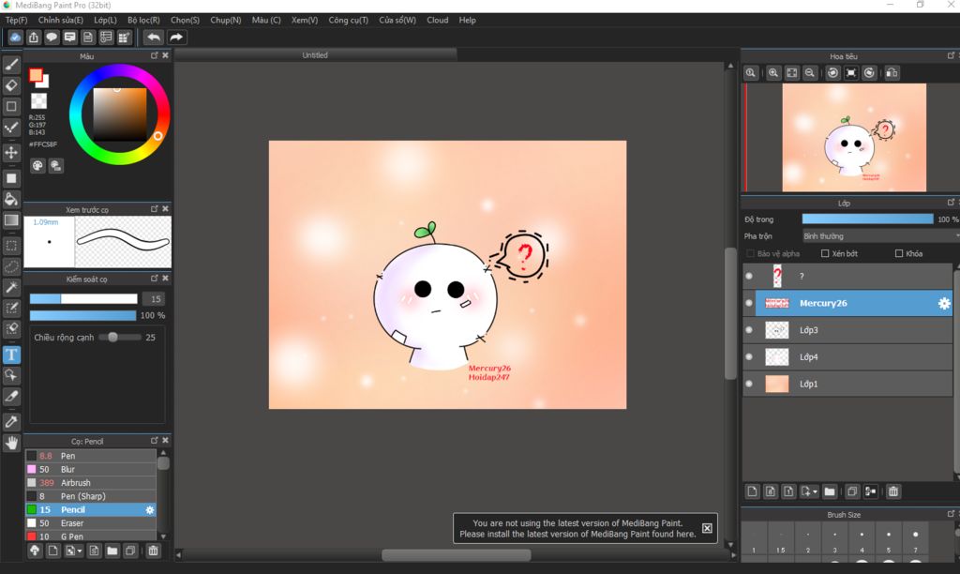Adjust the Chiều rộng cạnh slider
The width and height of the screenshot is (960, 574).
tap(119, 338)
